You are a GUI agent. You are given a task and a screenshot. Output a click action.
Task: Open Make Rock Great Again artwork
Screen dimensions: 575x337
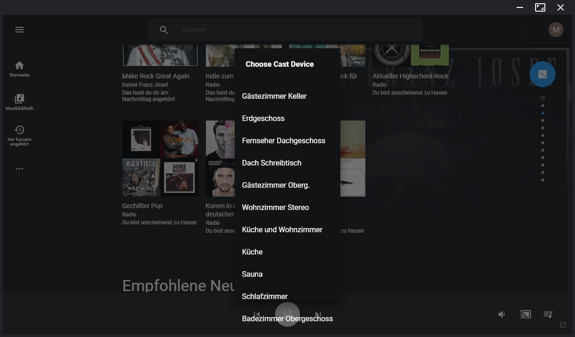(160, 55)
